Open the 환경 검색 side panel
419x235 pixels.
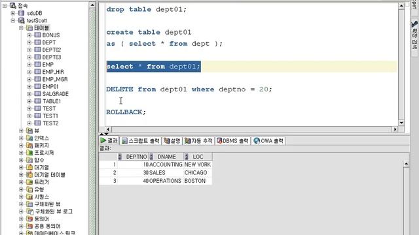pos(414,37)
